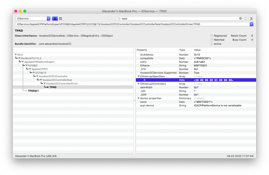Step through search results arrows
This screenshot has height=175, width=269.
coord(246,18)
